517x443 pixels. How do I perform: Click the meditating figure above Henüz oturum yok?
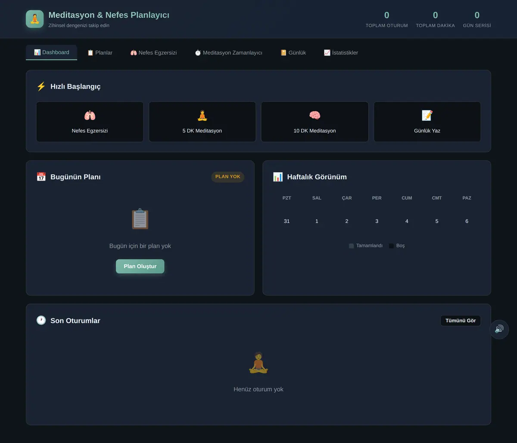[x=258, y=362]
